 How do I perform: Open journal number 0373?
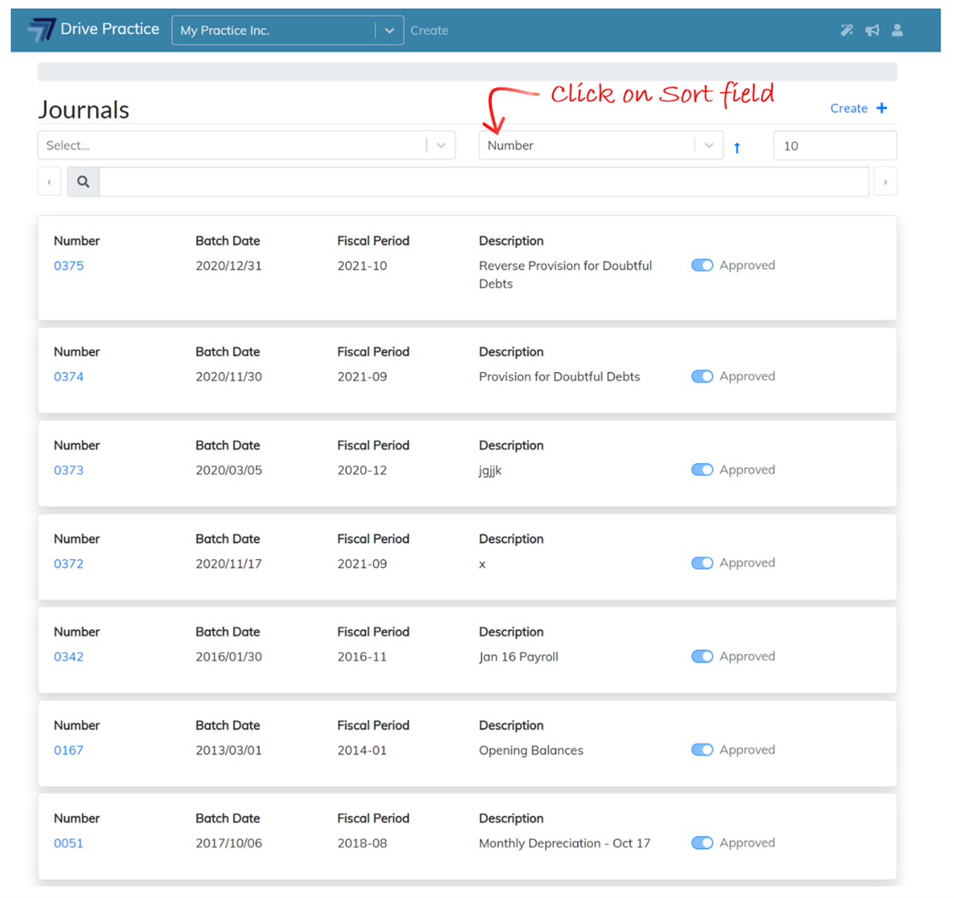click(68, 470)
